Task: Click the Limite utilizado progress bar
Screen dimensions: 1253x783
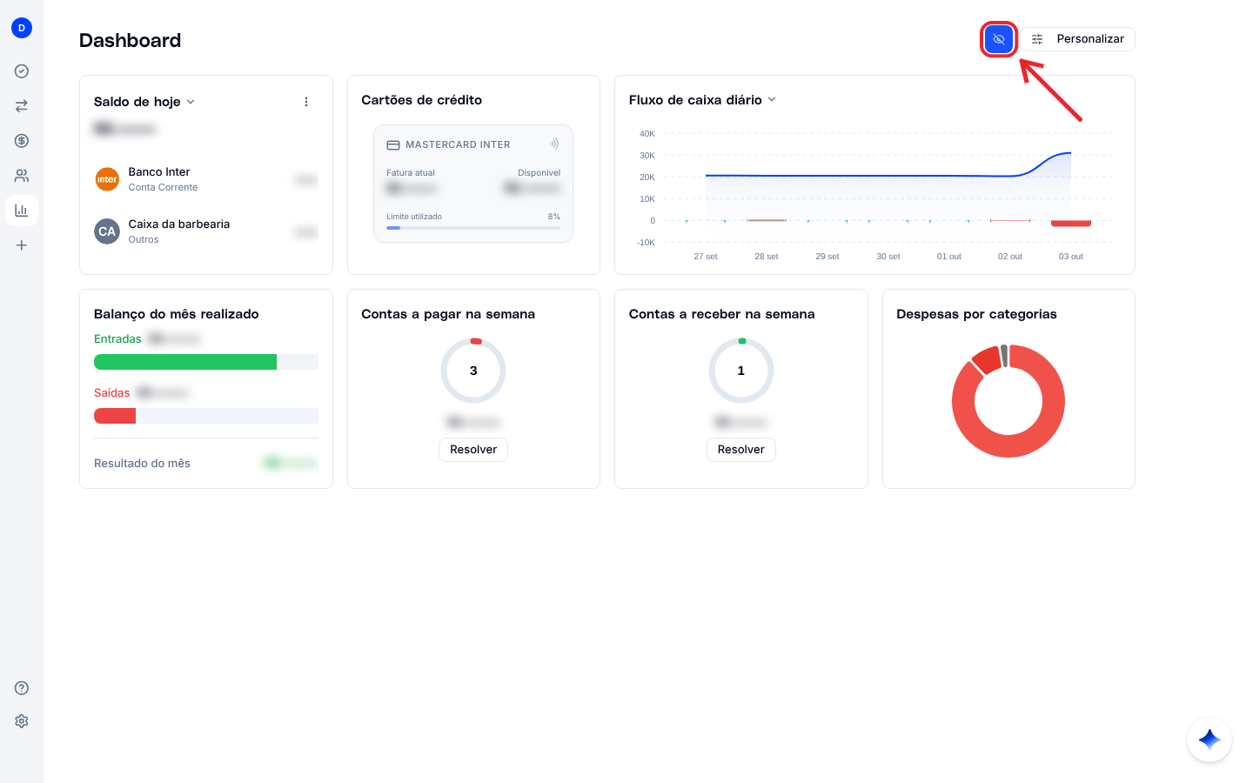Action: [x=473, y=228]
